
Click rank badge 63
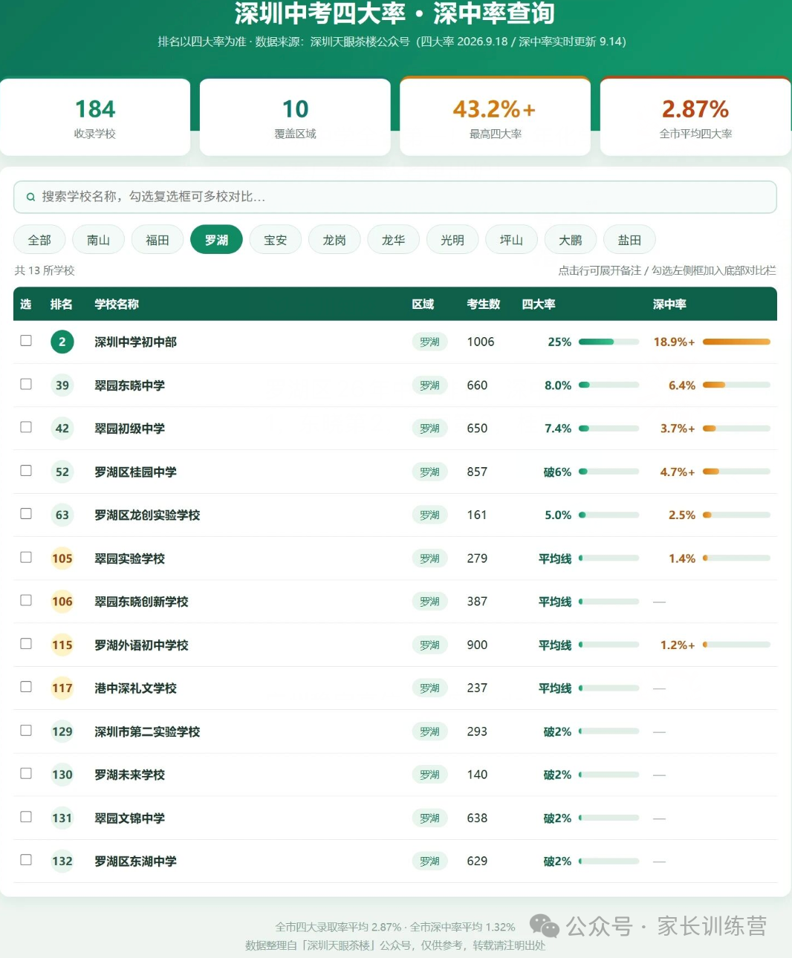point(62,515)
